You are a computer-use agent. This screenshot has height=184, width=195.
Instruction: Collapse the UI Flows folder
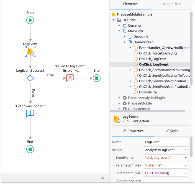(x=114, y=20)
